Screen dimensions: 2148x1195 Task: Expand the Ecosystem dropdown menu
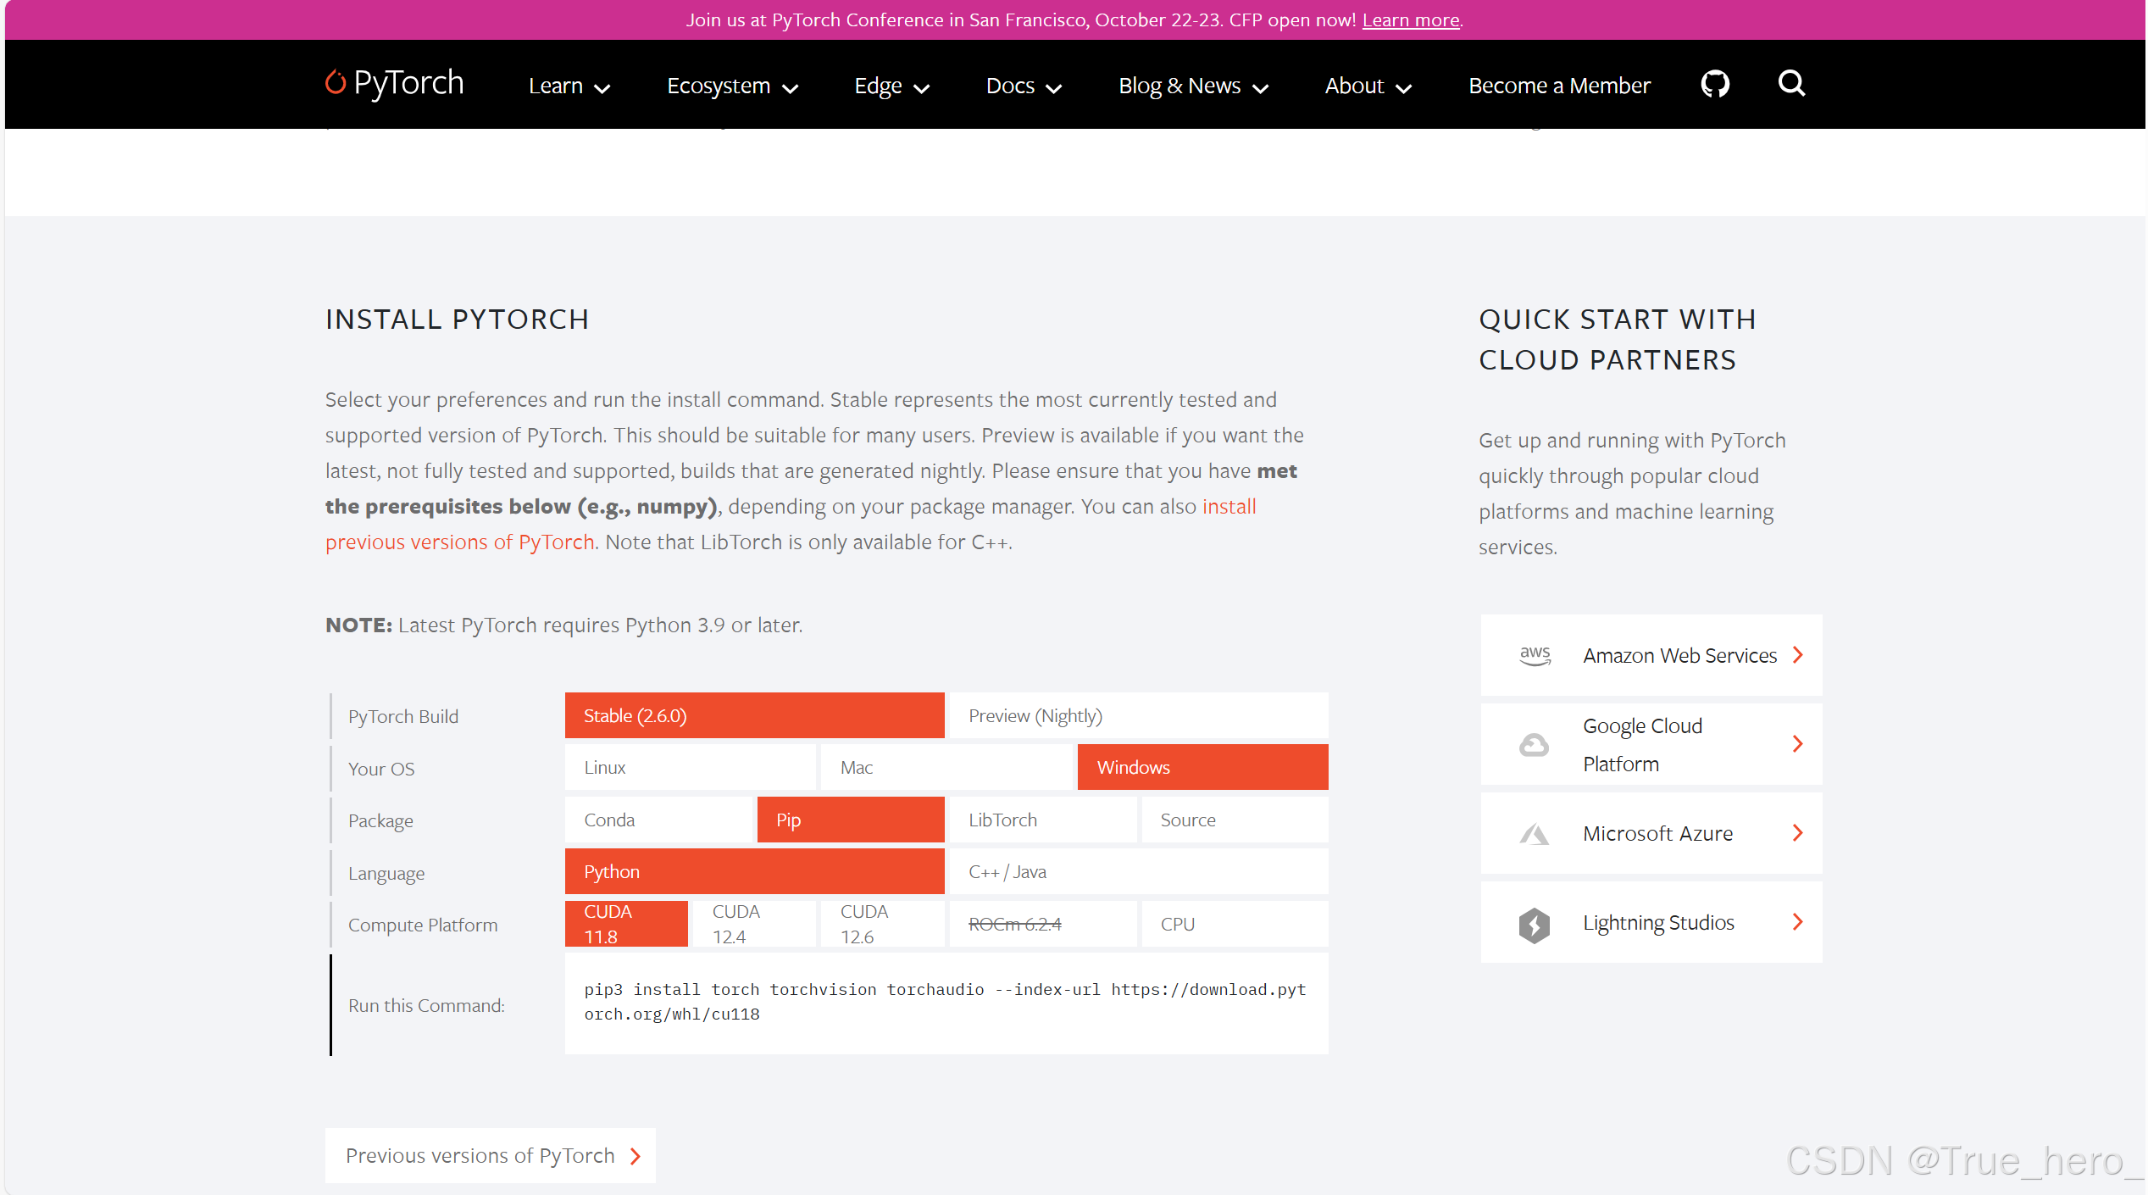(x=732, y=86)
